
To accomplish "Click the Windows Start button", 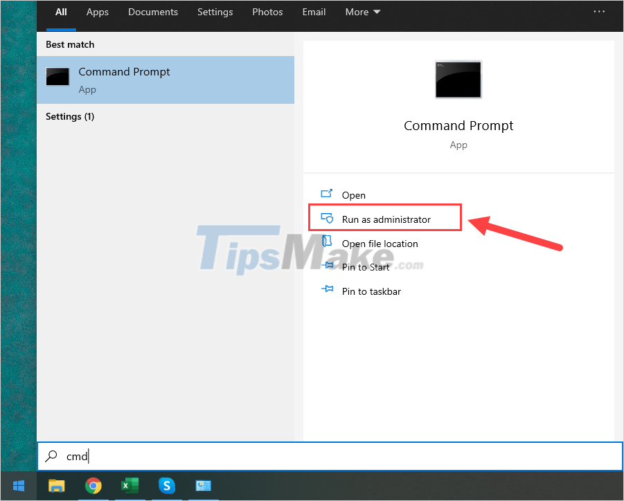I will coord(18,486).
